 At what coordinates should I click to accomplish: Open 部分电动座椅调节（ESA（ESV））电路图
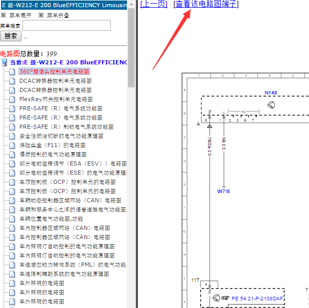73,163
